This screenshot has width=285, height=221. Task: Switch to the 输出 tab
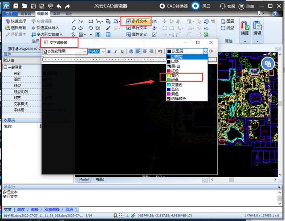pos(69,14)
